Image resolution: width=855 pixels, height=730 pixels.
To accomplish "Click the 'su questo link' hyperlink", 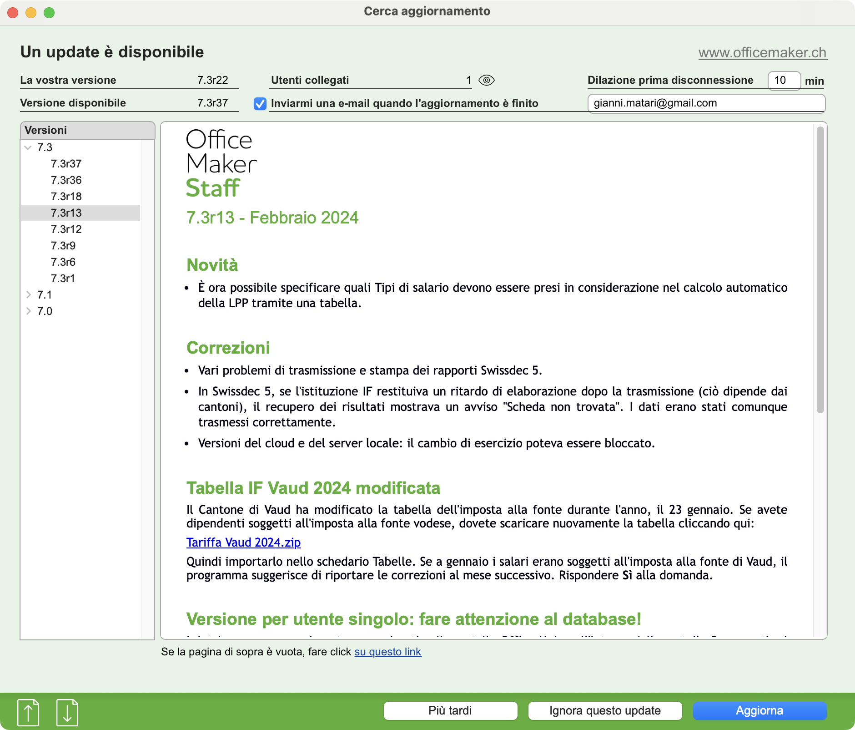I will [388, 652].
